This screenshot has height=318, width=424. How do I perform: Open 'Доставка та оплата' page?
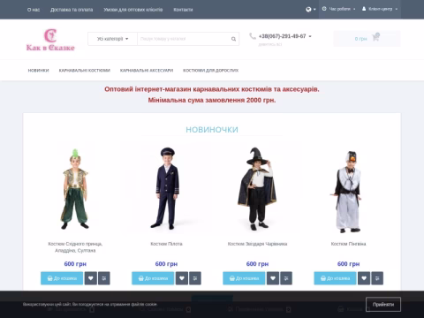click(72, 10)
